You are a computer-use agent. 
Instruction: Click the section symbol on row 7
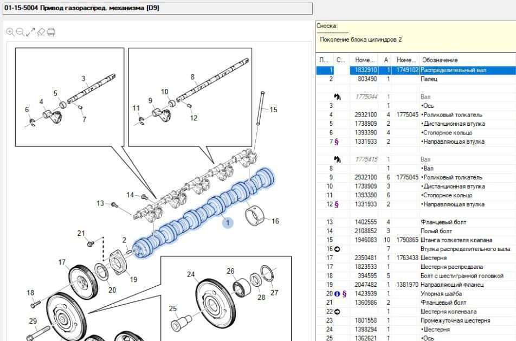point(338,141)
